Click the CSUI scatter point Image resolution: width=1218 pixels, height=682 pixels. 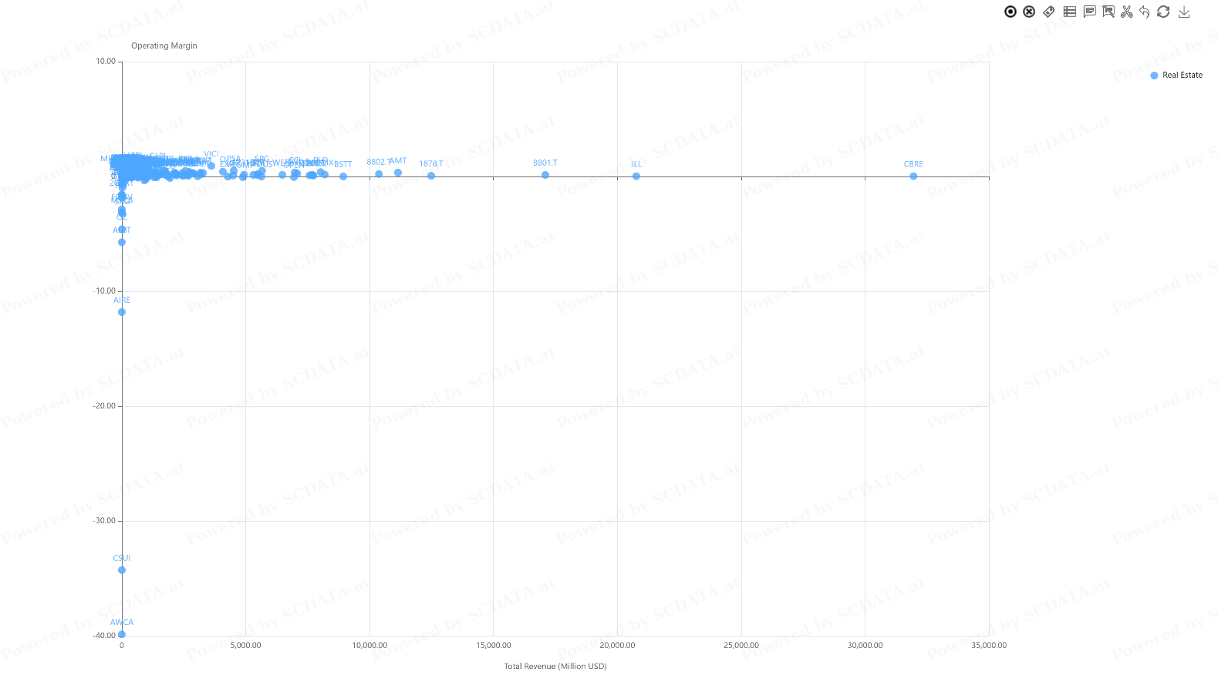pyautogui.click(x=122, y=570)
